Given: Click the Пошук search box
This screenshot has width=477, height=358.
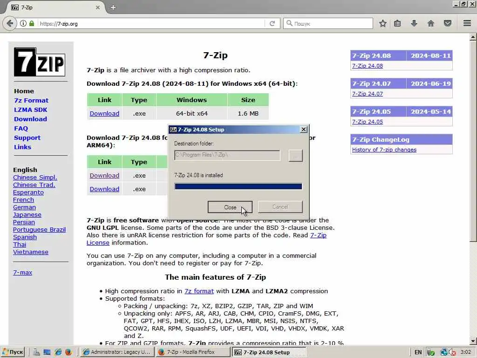Looking at the screenshot, I should (328, 23).
